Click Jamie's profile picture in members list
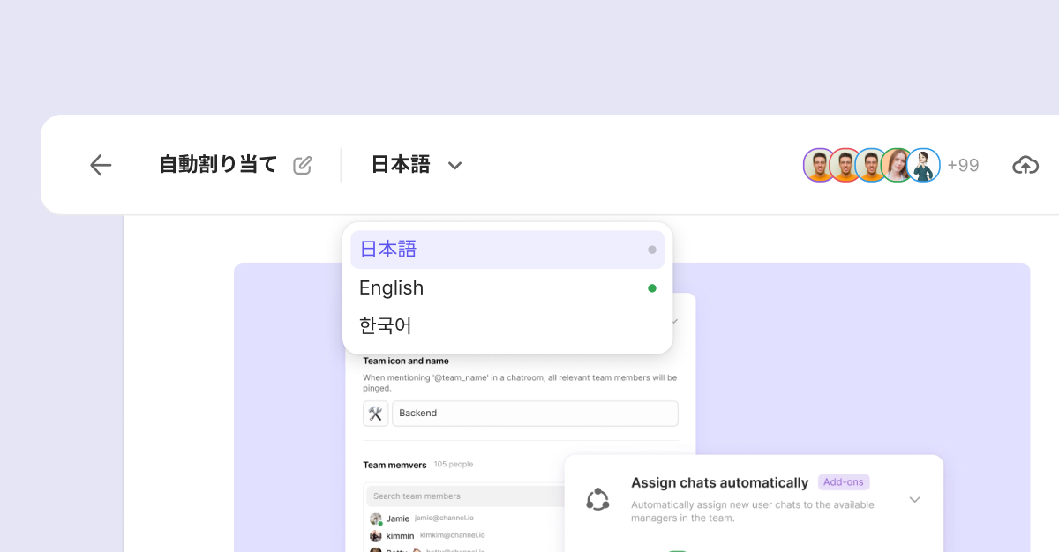Image resolution: width=1059 pixels, height=552 pixels. [x=376, y=519]
